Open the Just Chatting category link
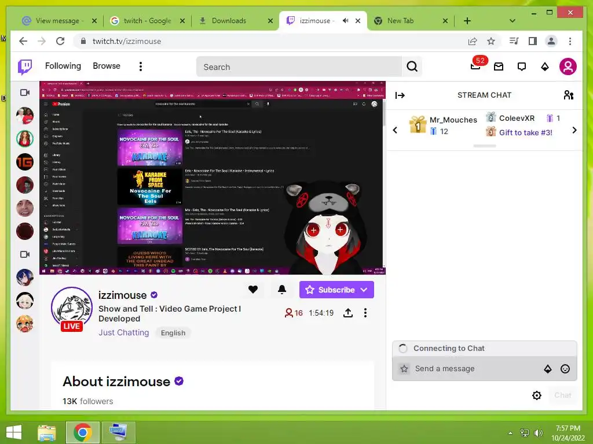 pyautogui.click(x=124, y=332)
